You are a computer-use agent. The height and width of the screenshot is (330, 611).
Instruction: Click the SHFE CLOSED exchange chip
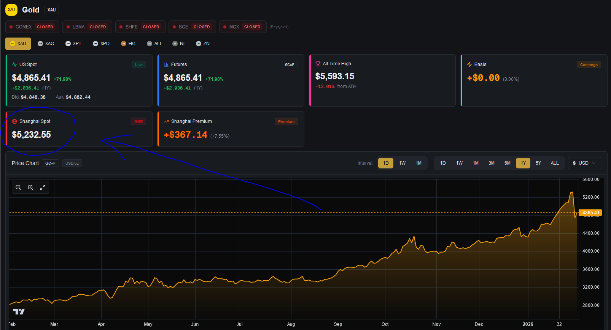(x=140, y=27)
